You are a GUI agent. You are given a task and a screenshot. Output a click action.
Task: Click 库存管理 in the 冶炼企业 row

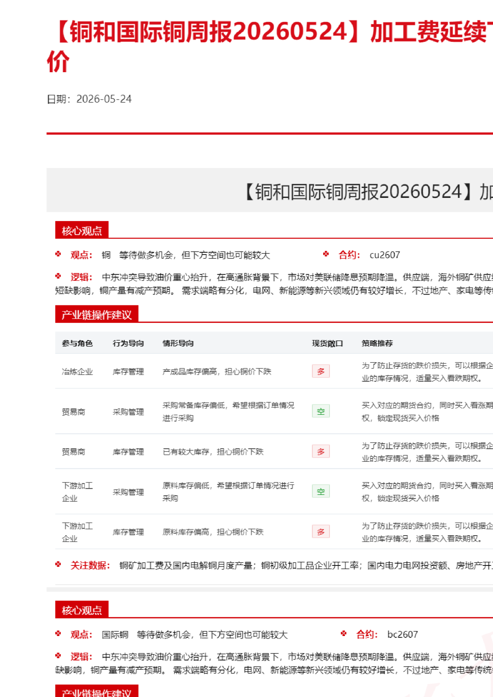coord(128,372)
